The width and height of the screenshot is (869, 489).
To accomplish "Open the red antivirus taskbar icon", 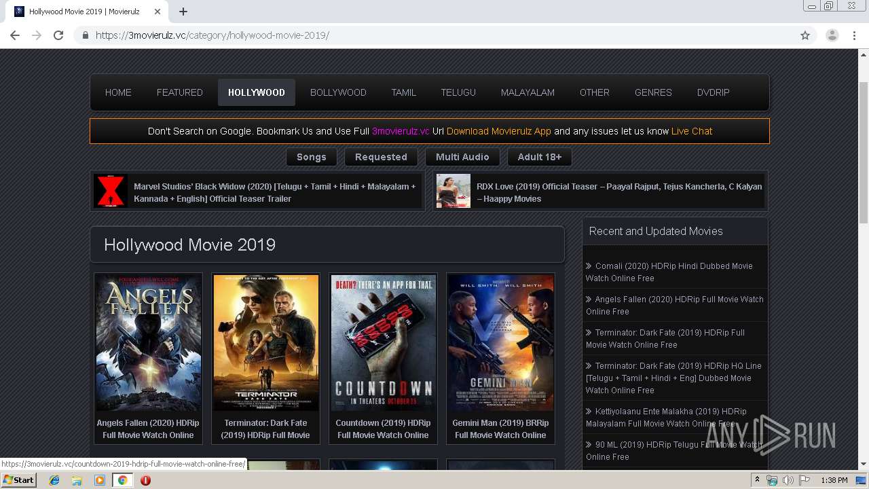I will [145, 480].
